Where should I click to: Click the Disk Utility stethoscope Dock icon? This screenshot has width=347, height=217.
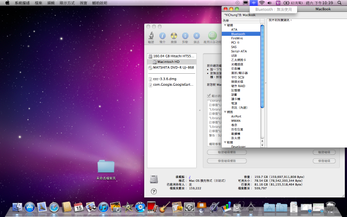[238, 207]
